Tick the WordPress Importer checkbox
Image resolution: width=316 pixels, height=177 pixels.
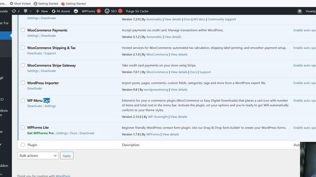click(x=23, y=83)
